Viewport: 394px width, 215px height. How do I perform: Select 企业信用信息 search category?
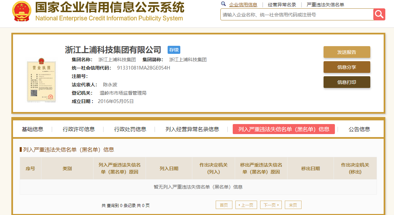tap(243, 5)
